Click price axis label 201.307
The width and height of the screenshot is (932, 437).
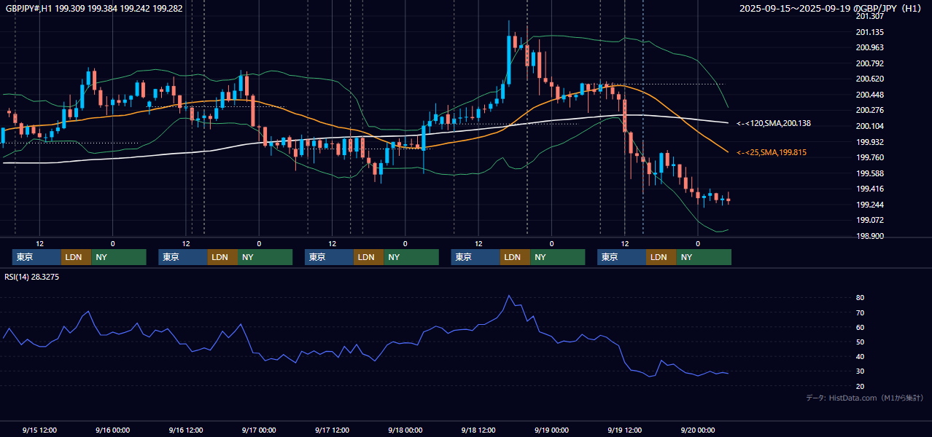tap(870, 16)
